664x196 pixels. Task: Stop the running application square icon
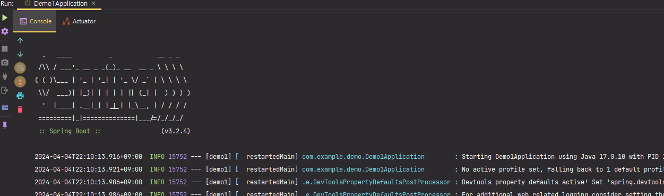pyautogui.click(x=5, y=48)
